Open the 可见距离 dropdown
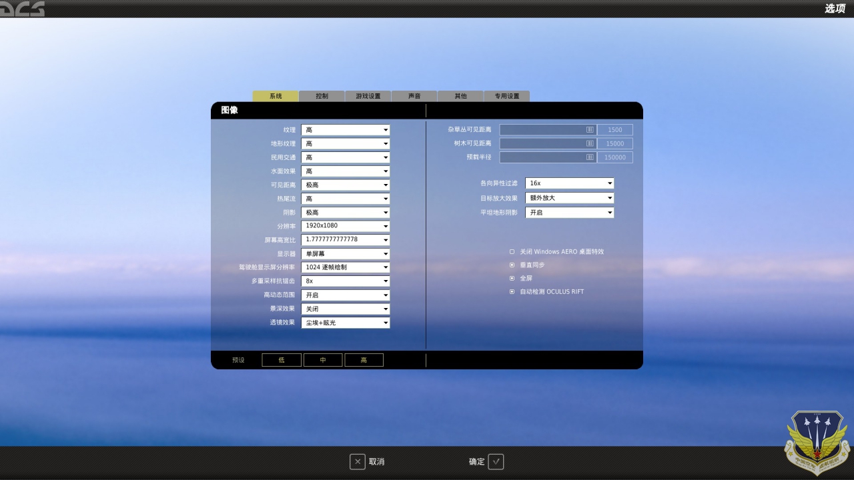854x480 pixels. click(x=346, y=185)
